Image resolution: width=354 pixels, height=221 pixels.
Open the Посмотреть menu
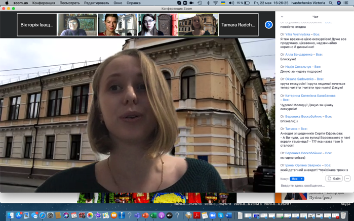pos(69,3)
